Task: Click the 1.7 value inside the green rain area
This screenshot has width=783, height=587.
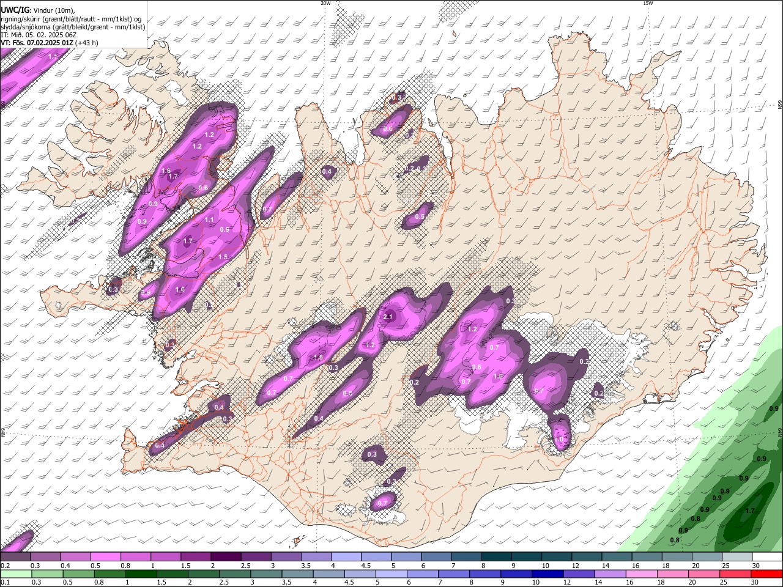Action: (750, 511)
